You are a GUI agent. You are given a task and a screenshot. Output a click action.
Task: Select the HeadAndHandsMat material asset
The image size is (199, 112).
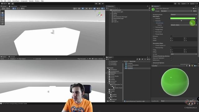(x=133, y=65)
